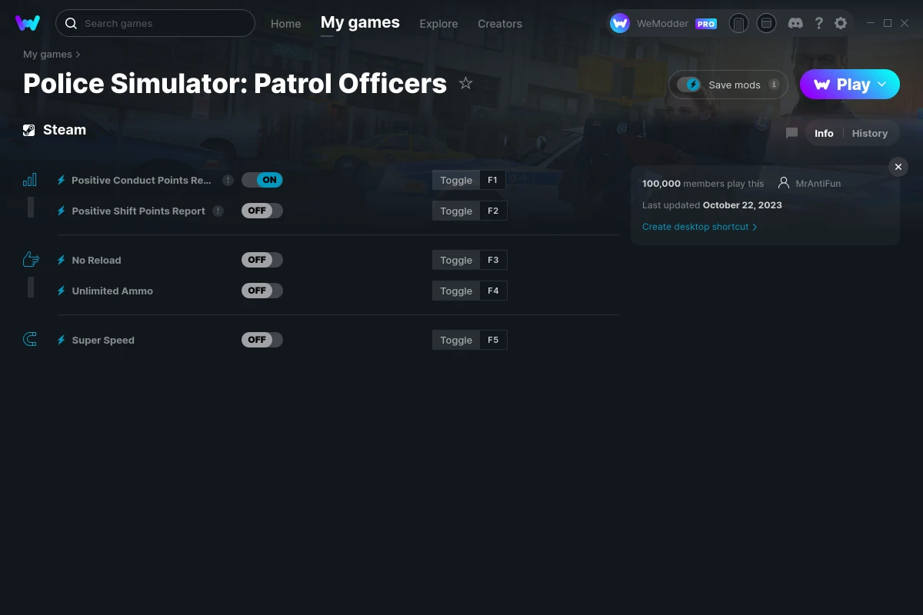Click the help question mark icon
Image resolution: width=923 pixels, height=615 pixels.
pos(818,23)
